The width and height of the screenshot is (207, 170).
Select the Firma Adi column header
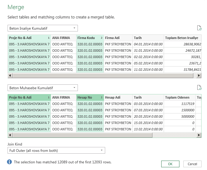coord(118,38)
